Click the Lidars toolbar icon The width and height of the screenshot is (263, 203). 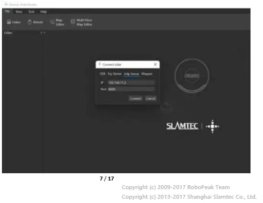(13, 22)
